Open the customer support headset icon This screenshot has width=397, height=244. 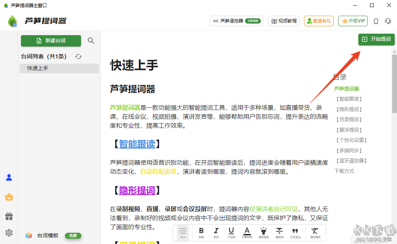[388, 21]
